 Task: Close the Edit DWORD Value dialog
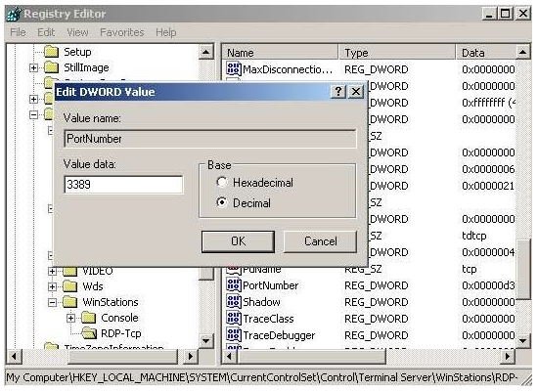[356, 92]
